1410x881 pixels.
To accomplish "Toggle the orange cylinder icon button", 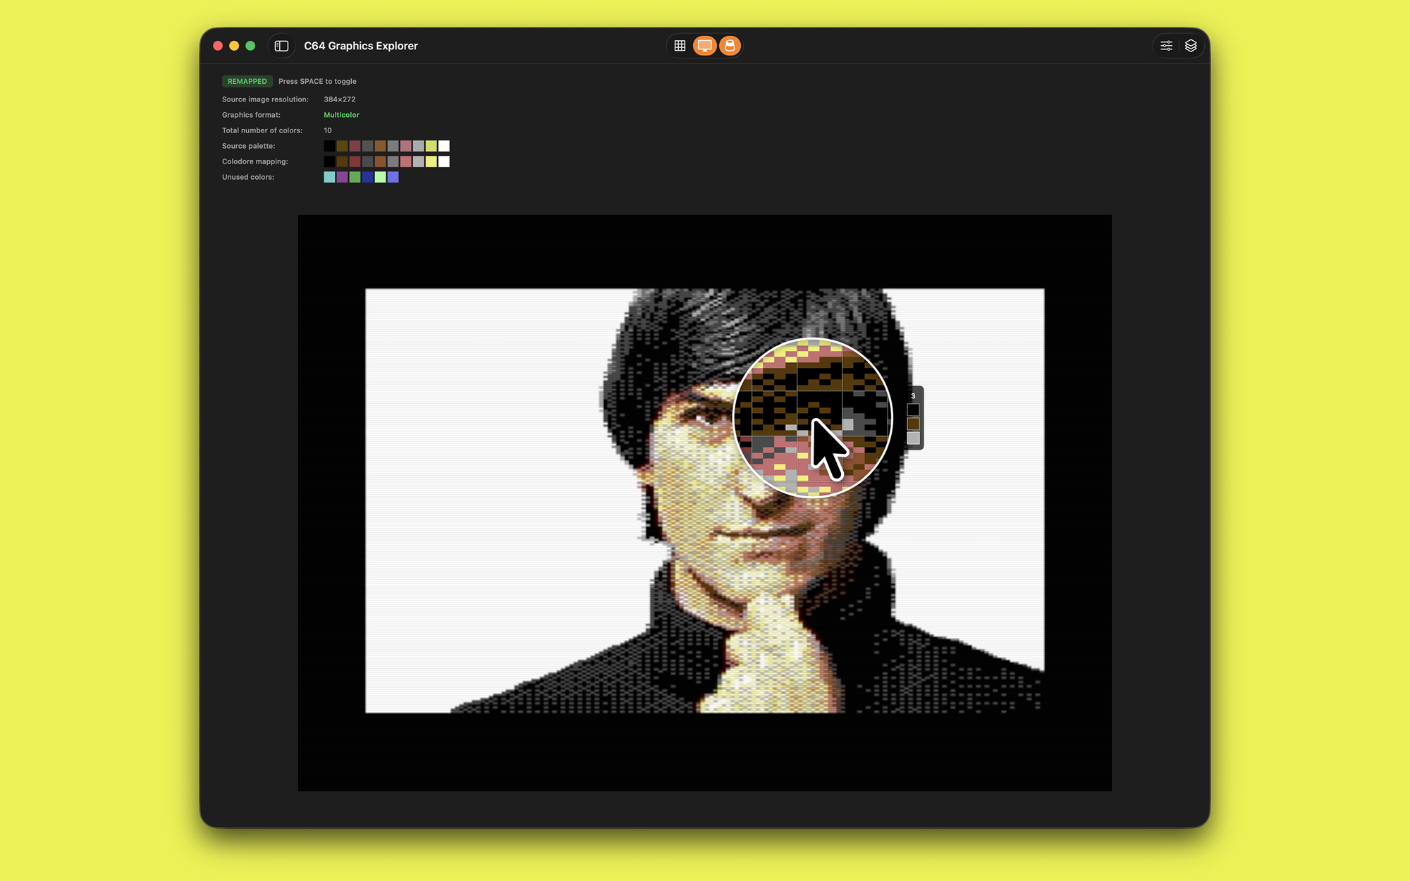I will coord(730,46).
